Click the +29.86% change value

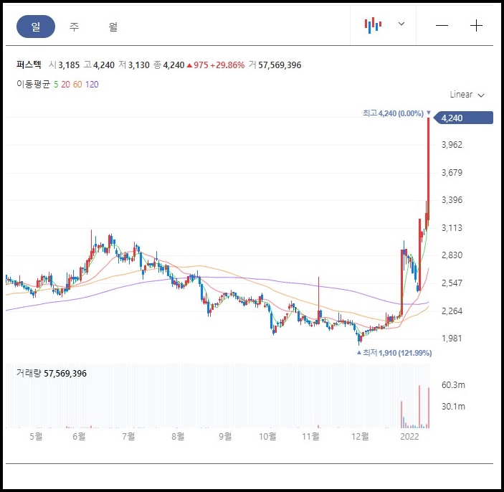click(227, 65)
